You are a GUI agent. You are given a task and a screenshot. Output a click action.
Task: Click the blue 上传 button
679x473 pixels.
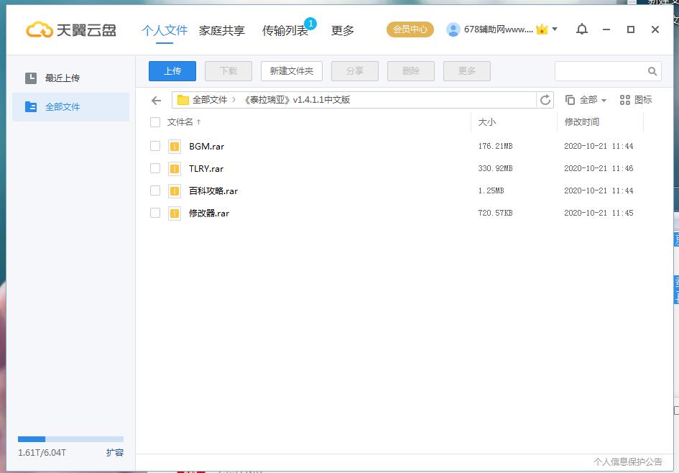point(172,71)
